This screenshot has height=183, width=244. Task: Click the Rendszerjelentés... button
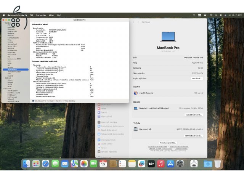(168, 143)
